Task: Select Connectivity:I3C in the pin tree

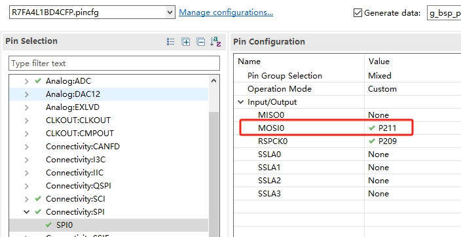Action: (75, 160)
